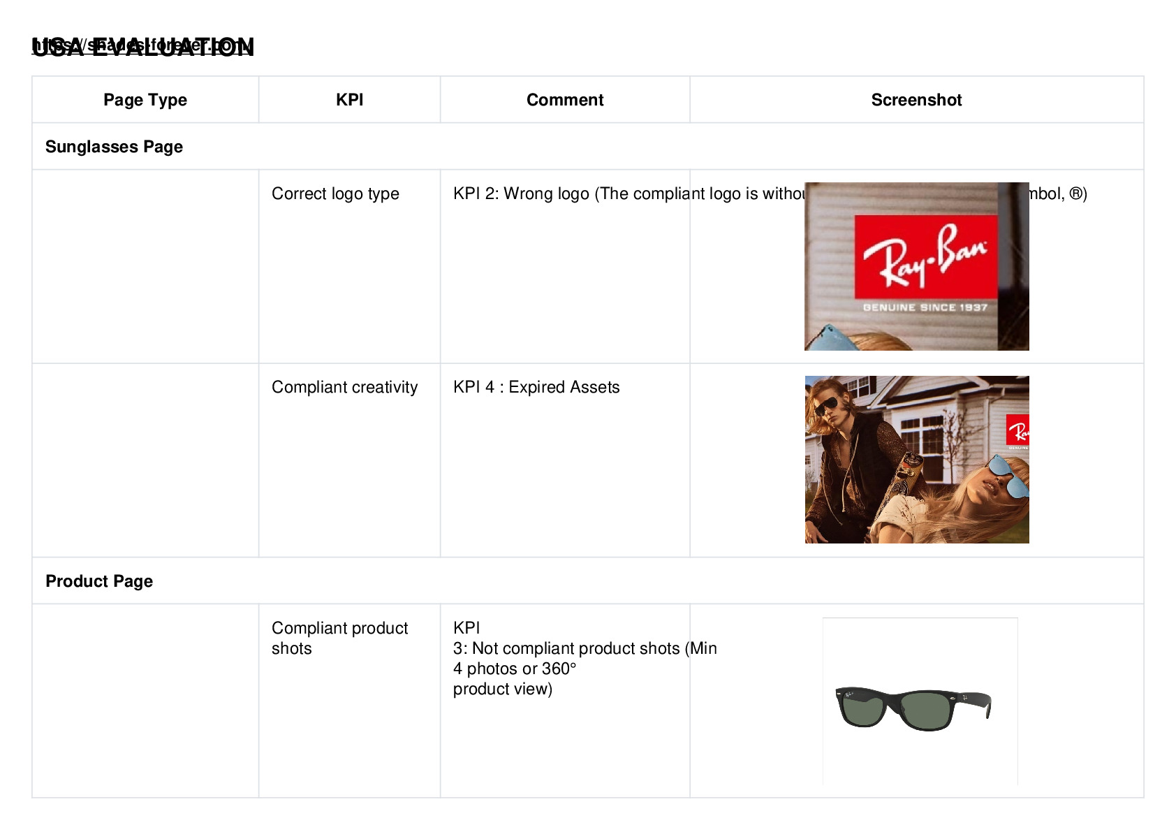Click the Not compliant product shots comment
This screenshot has width=1176, height=832.
585,658
